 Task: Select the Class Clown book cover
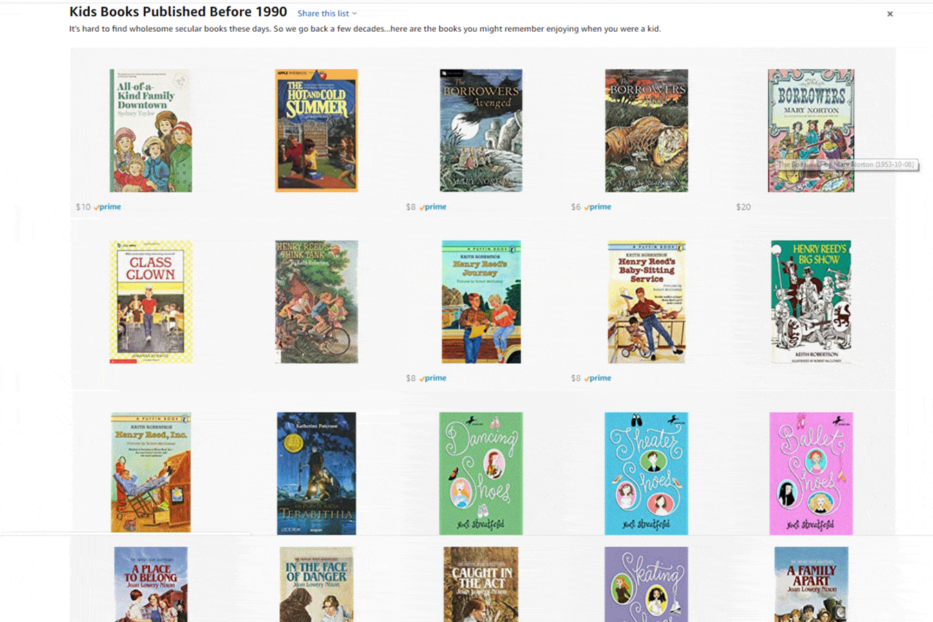coord(151,302)
